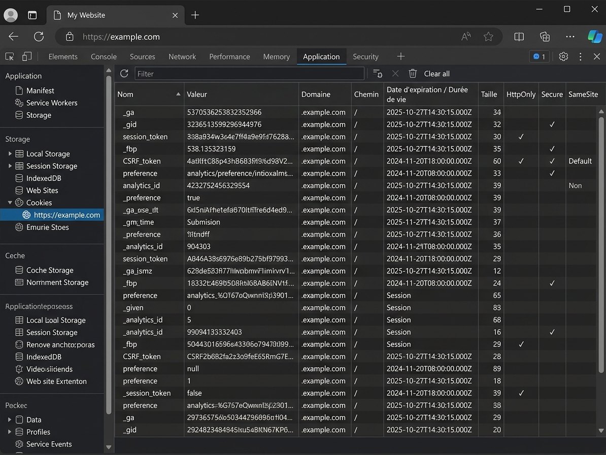
Task: Expand the Session Storage arrow under Storage
Action: pos(10,166)
